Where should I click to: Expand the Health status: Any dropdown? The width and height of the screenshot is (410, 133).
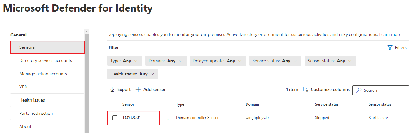(133, 74)
